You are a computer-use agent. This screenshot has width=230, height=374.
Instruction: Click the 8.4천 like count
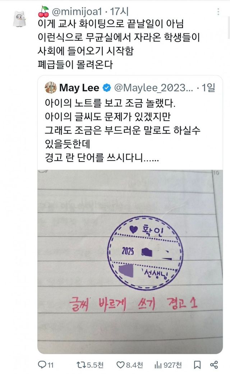134,365
